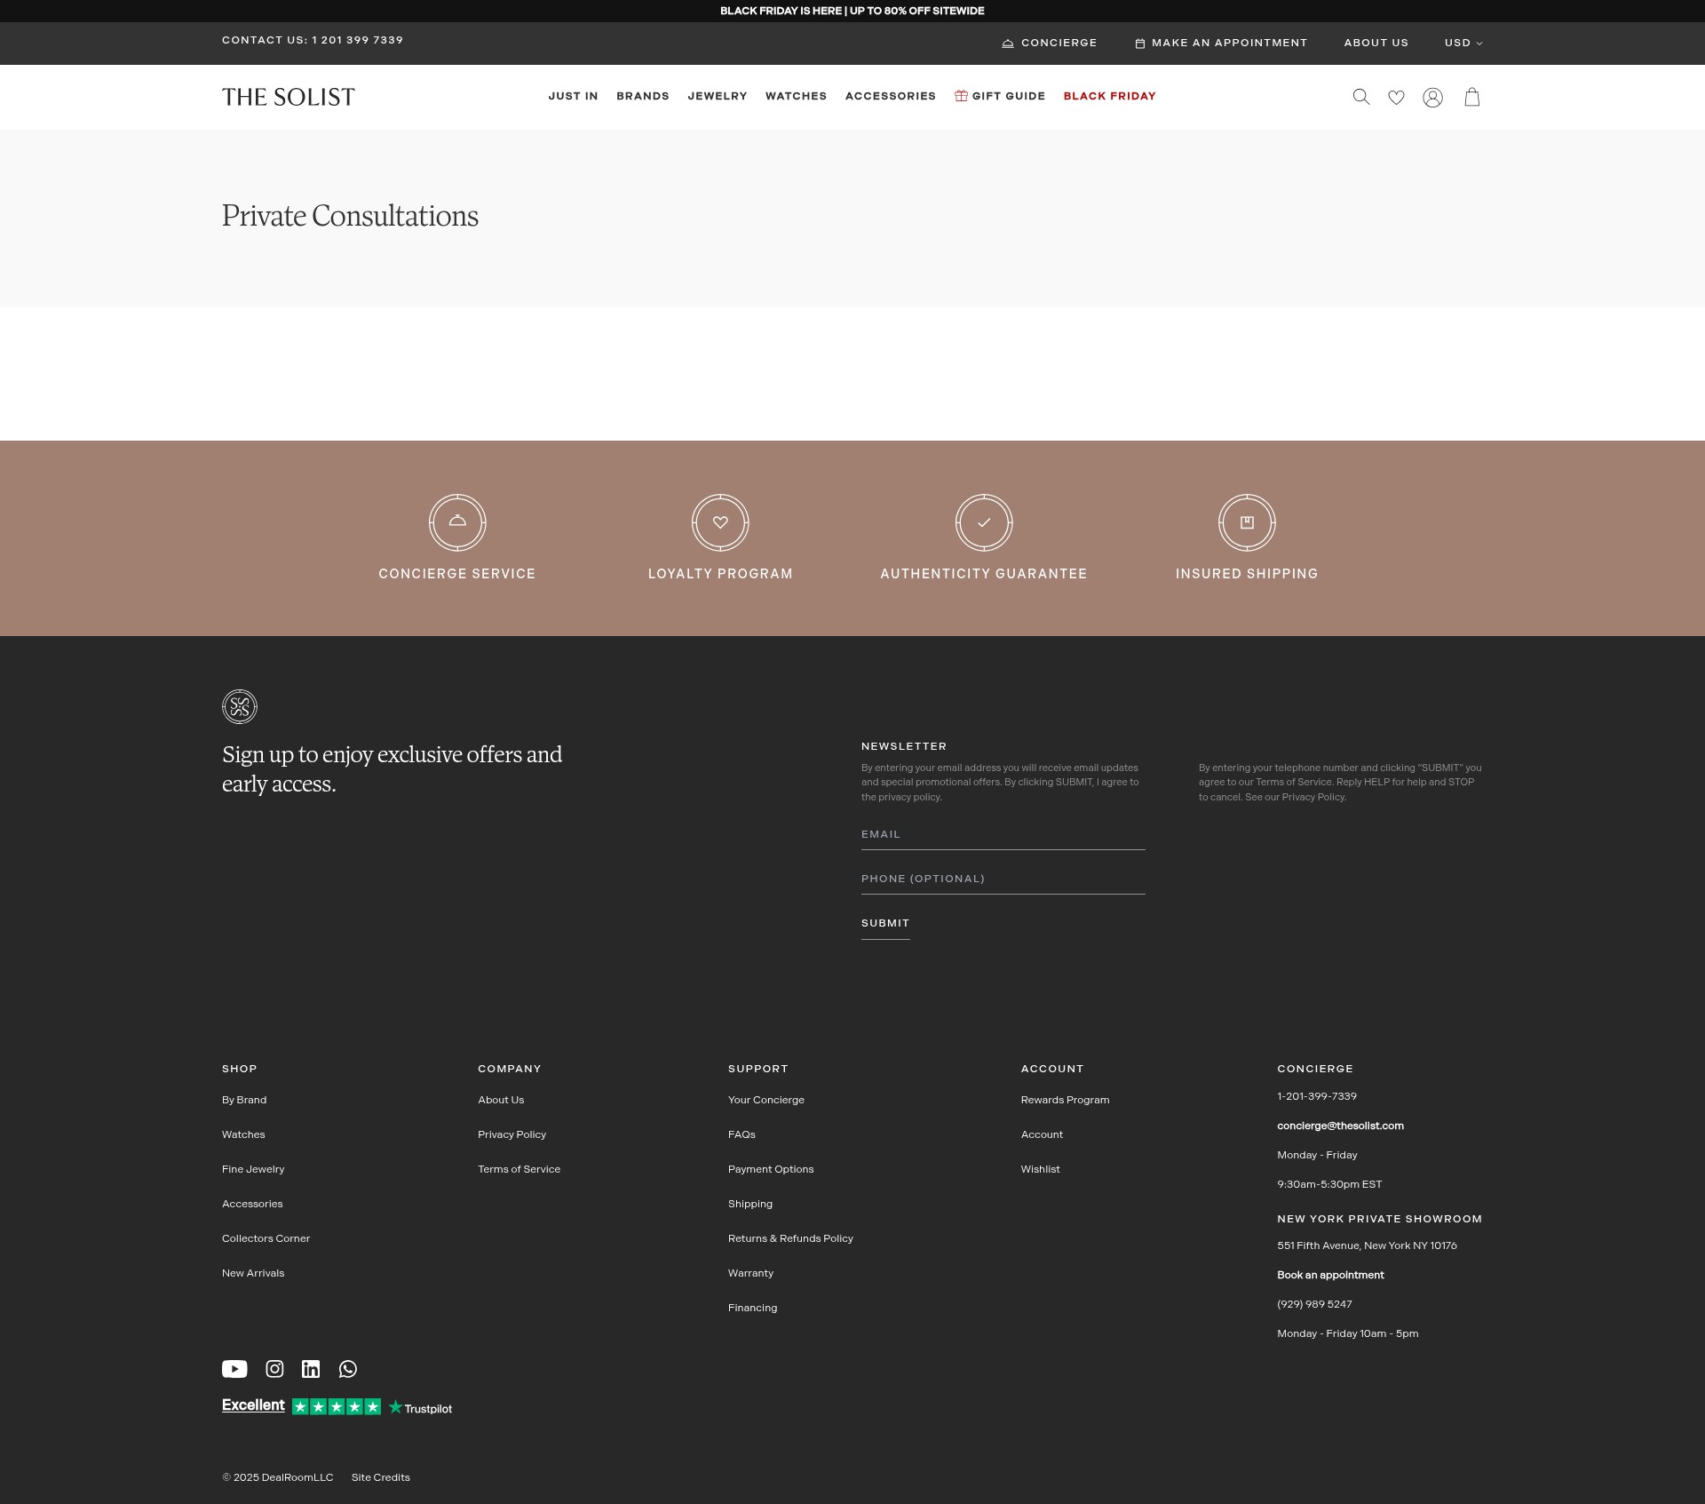
Task: Click the Trustpilot star logo
Action: point(420,1408)
